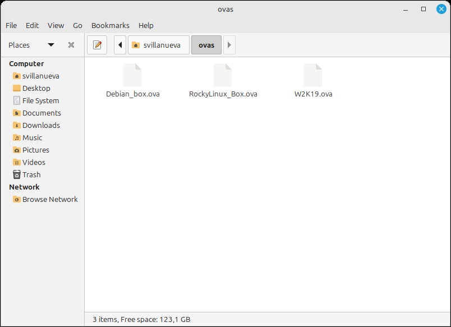Select the W2K19.ova file icon
The width and height of the screenshot is (451, 327).
tap(313, 75)
